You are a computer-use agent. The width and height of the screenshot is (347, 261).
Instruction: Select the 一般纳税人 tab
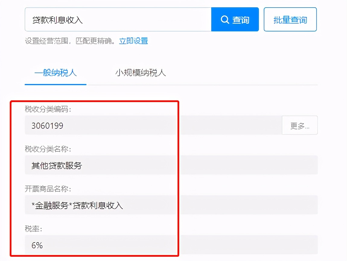(x=56, y=73)
